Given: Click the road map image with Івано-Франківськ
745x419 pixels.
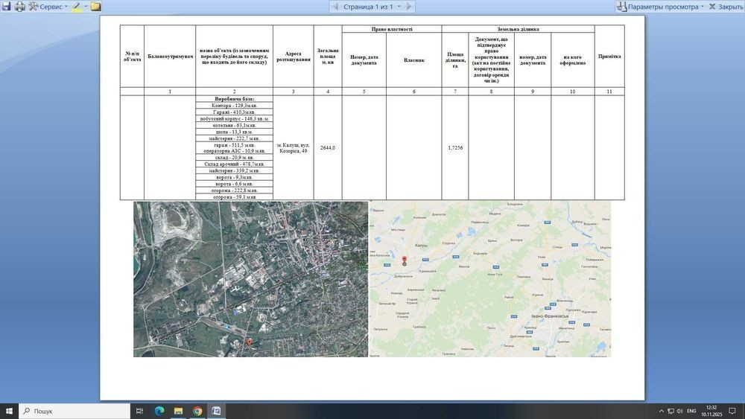Looking at the screenshot, I should [490, 279].
